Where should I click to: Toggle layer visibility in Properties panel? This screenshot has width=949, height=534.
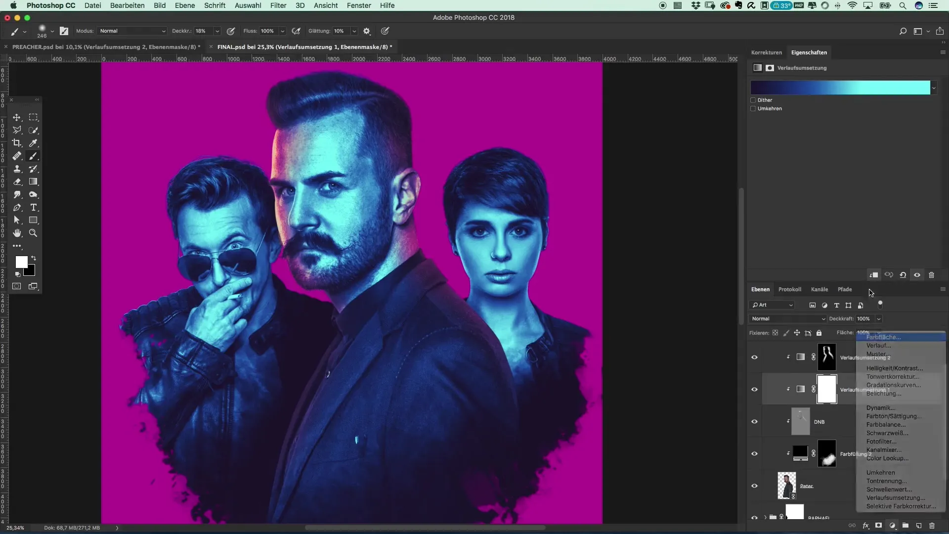coord(917,275)
